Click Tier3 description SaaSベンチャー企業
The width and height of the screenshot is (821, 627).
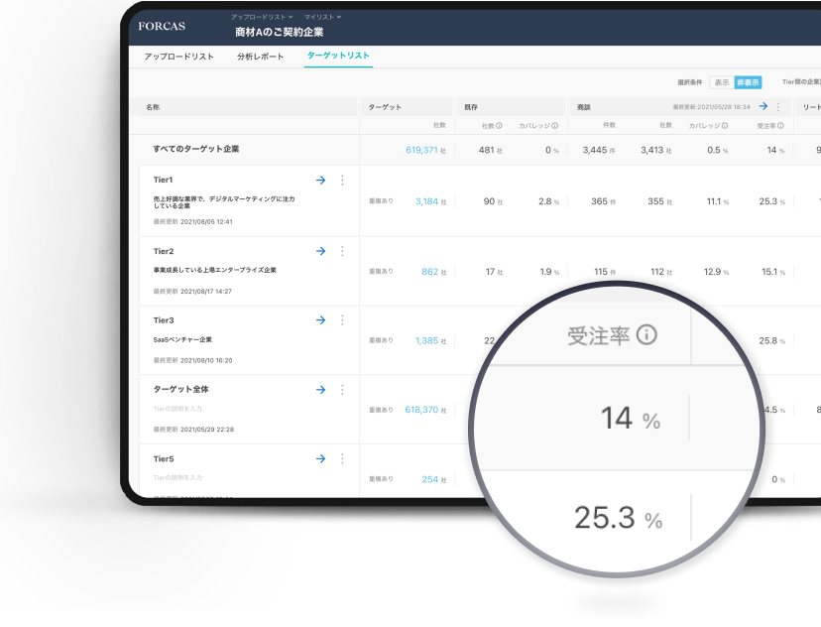182,339
